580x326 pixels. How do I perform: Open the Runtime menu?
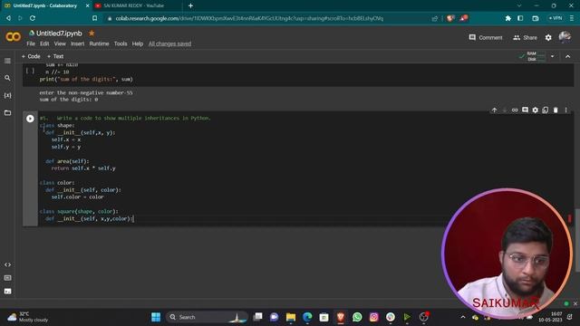(99, 43)
